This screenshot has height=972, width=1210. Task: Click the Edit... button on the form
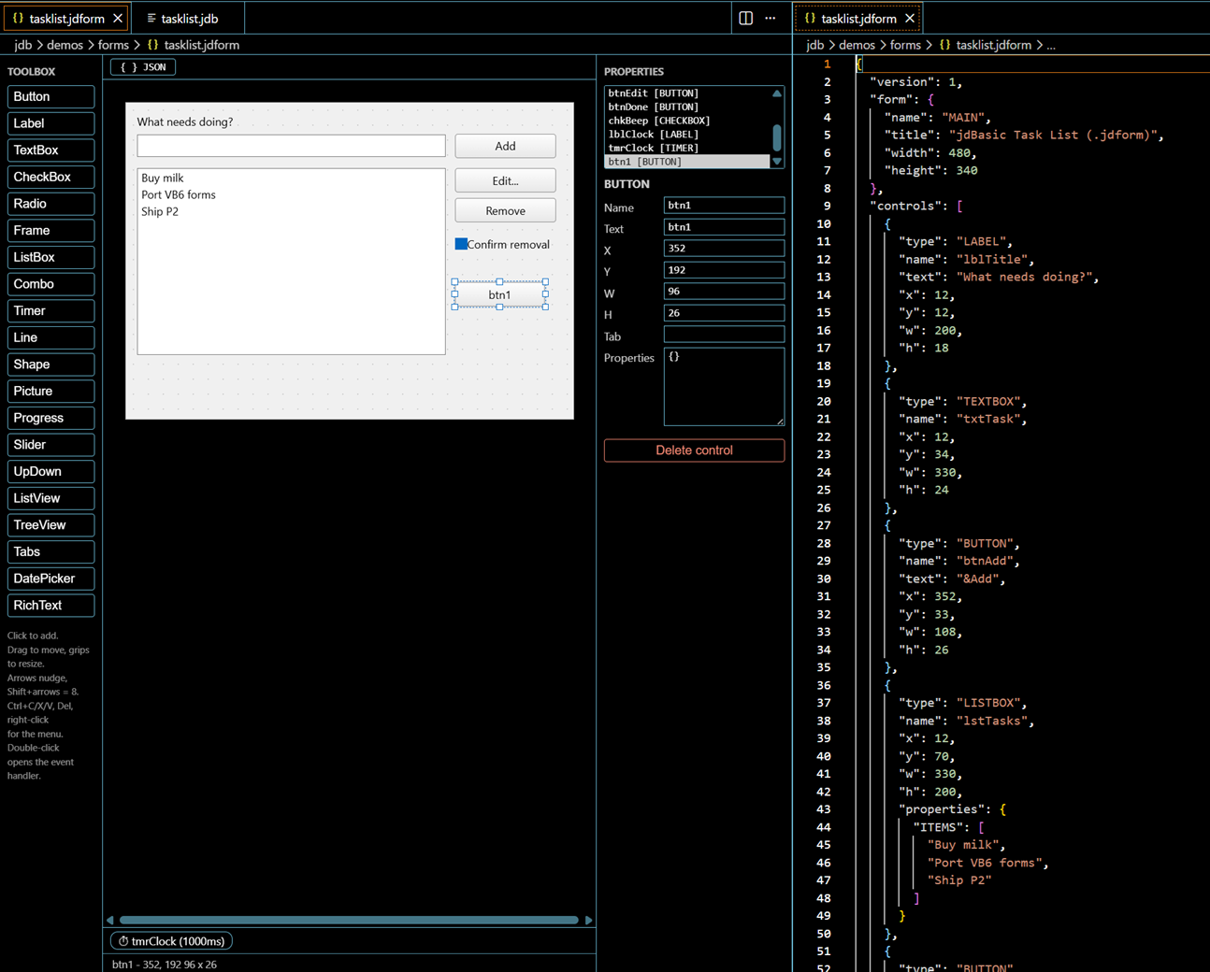(x=505, y=180)
